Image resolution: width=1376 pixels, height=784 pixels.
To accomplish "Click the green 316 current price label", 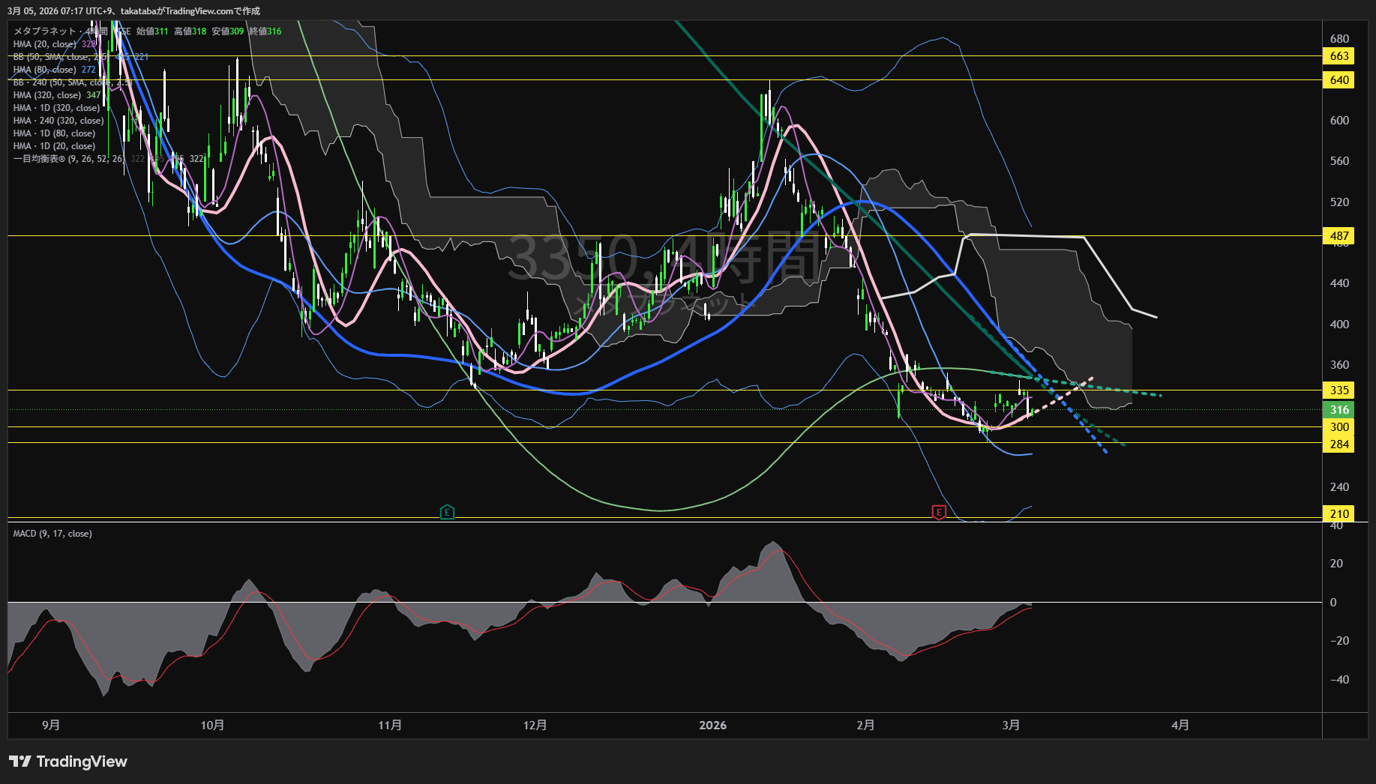I will pyautogui.click(x=1339, y=410).
